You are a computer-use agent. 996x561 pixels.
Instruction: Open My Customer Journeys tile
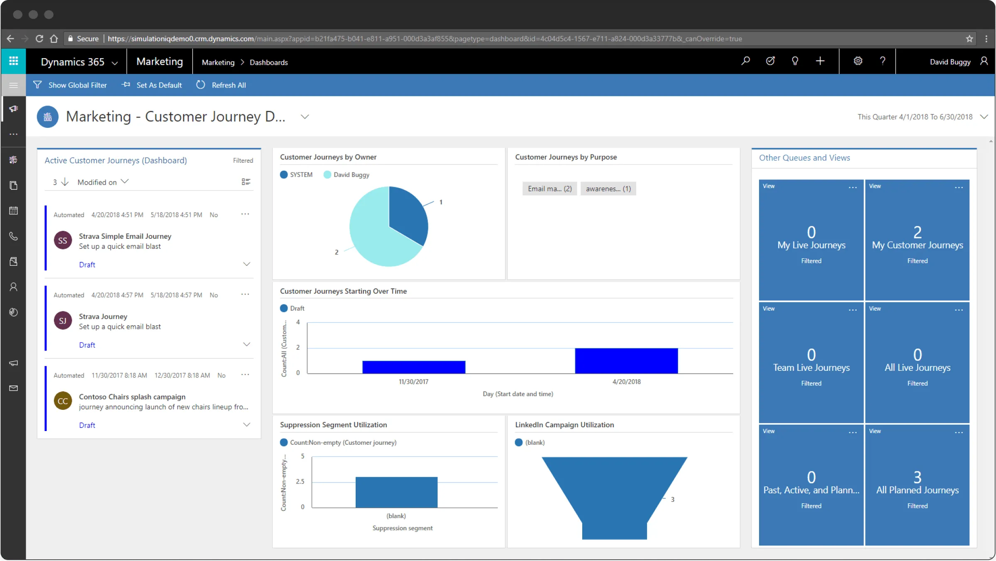click(x=917, y=240)
